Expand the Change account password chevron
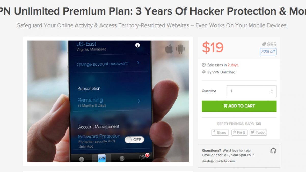 138,63
